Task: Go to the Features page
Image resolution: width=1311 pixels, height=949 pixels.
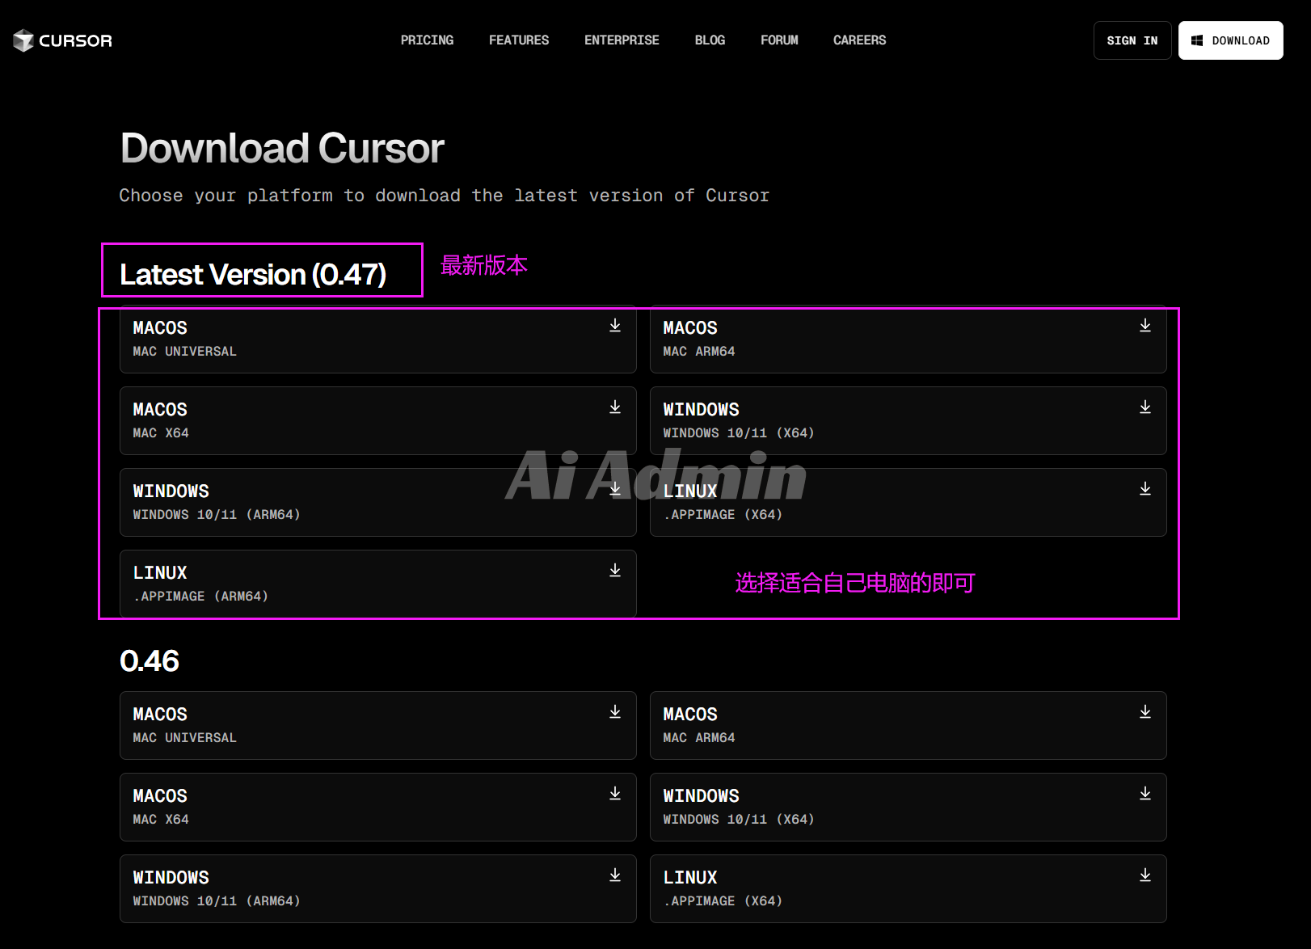Action: [519, 40]
